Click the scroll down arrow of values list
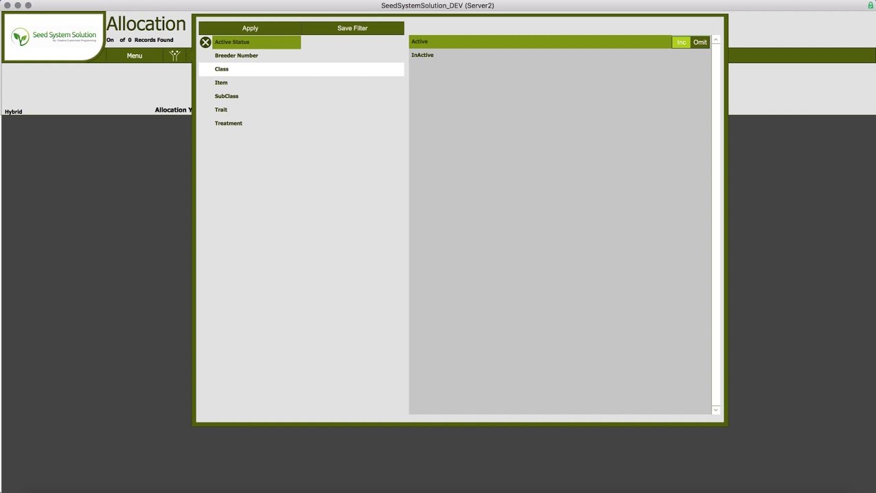 716,410
